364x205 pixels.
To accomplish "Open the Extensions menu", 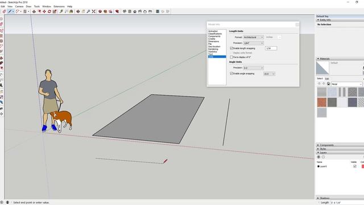I will coord(59,6).
